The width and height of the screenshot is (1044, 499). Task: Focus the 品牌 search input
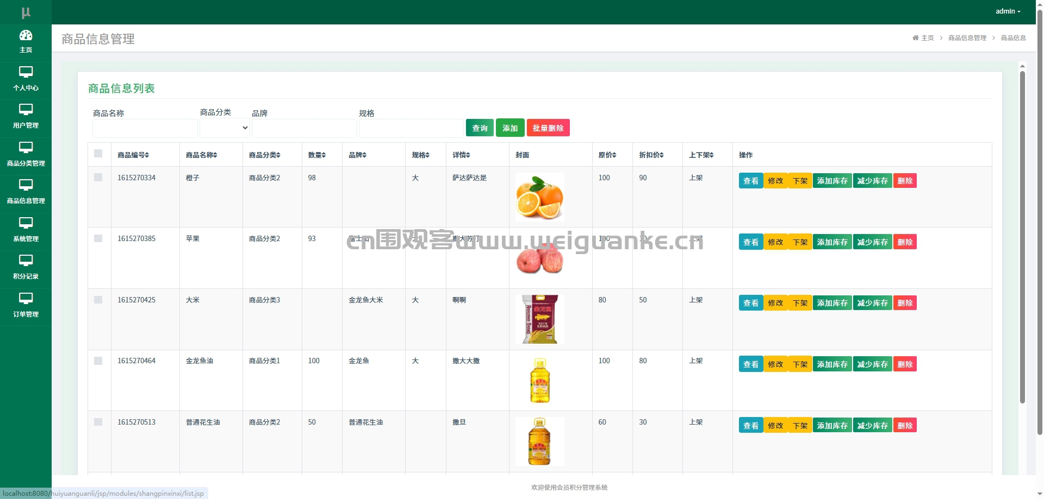click(304, 128)
